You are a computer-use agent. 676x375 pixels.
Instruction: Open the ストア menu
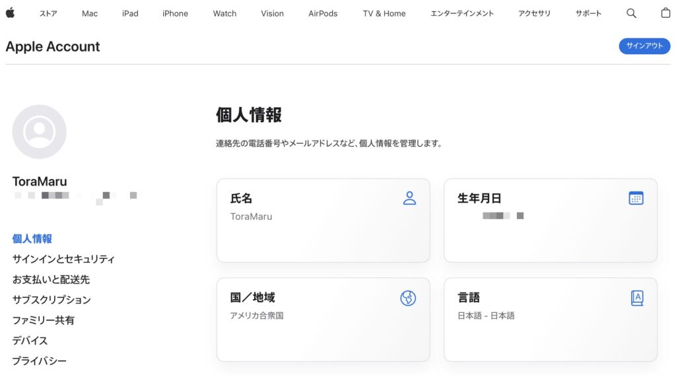[x=48, y=13]
